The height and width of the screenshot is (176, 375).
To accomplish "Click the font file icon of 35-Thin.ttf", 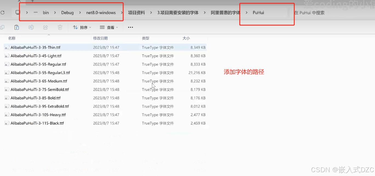I will point(7,47).
